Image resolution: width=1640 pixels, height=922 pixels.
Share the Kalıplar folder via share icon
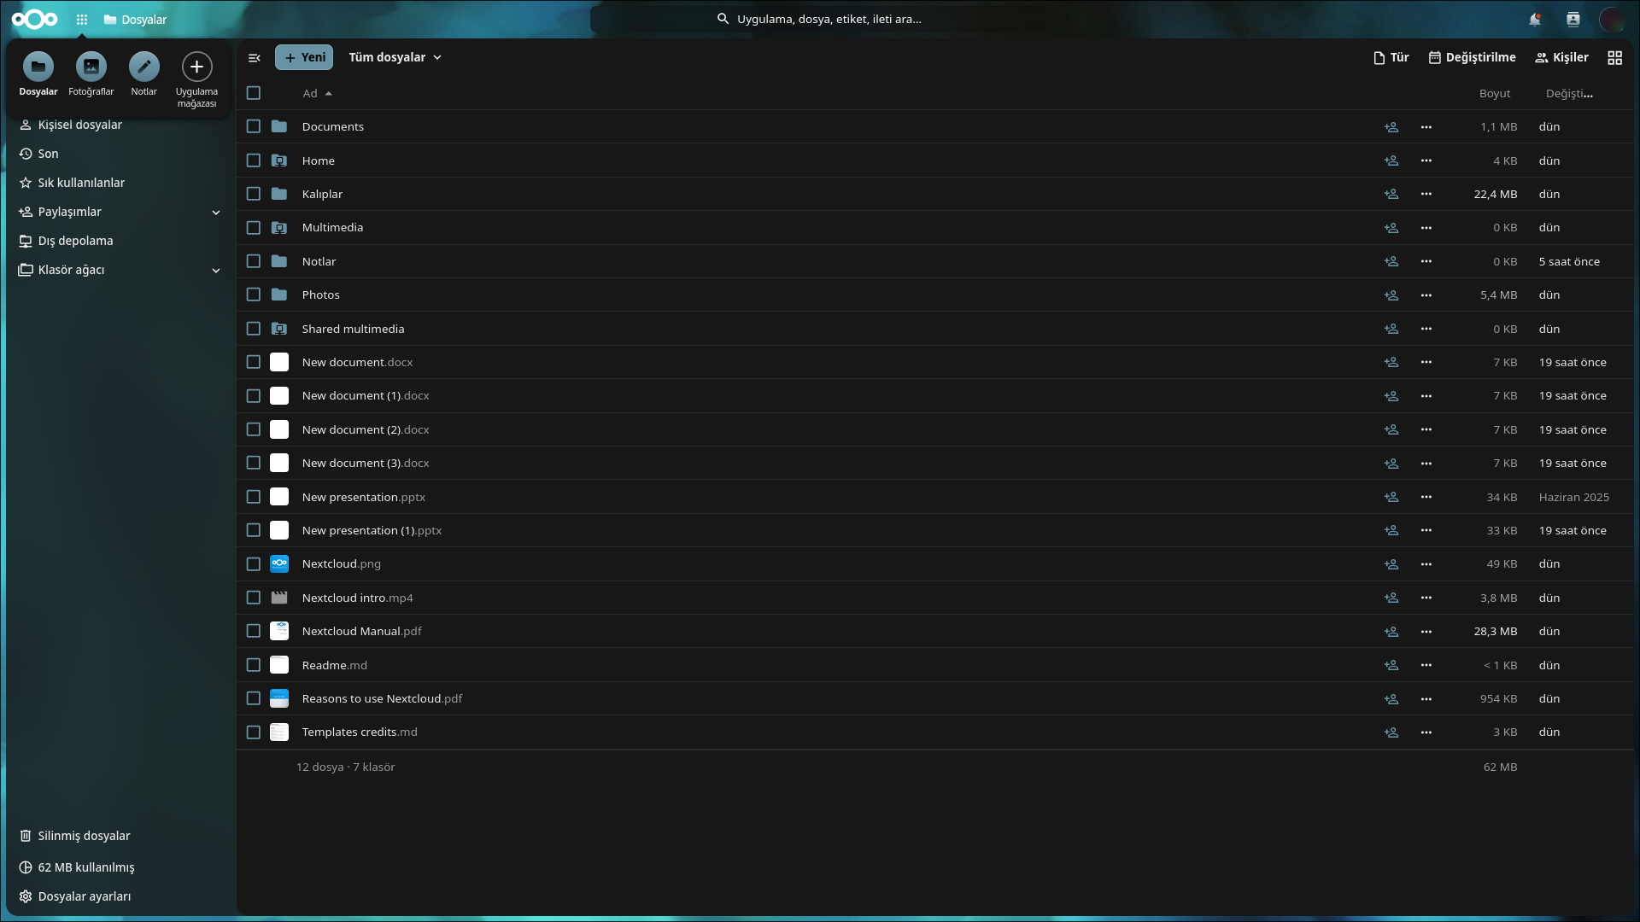point(1391,195)
